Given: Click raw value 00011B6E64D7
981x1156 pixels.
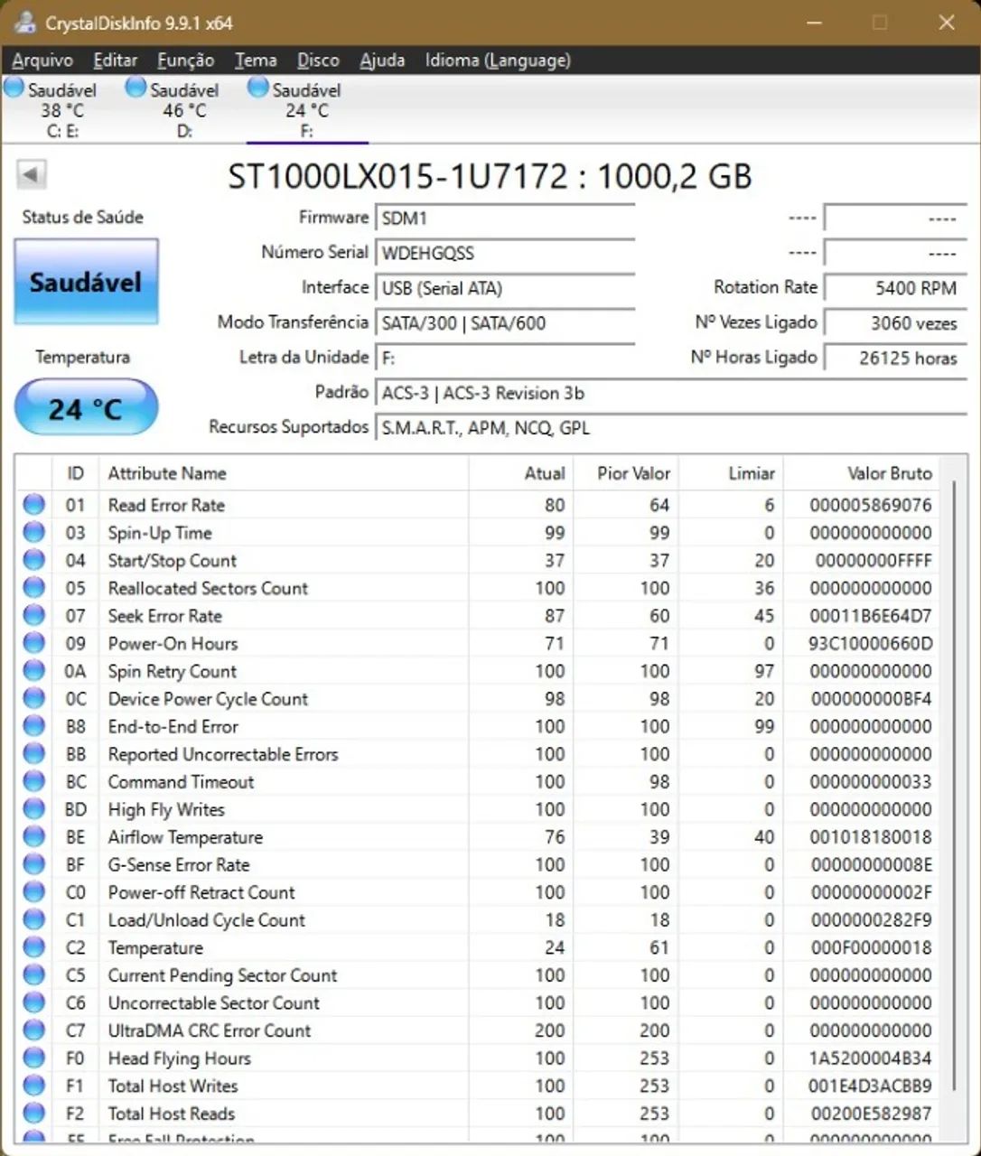Looking at the screenshot, I should point(871,616).
